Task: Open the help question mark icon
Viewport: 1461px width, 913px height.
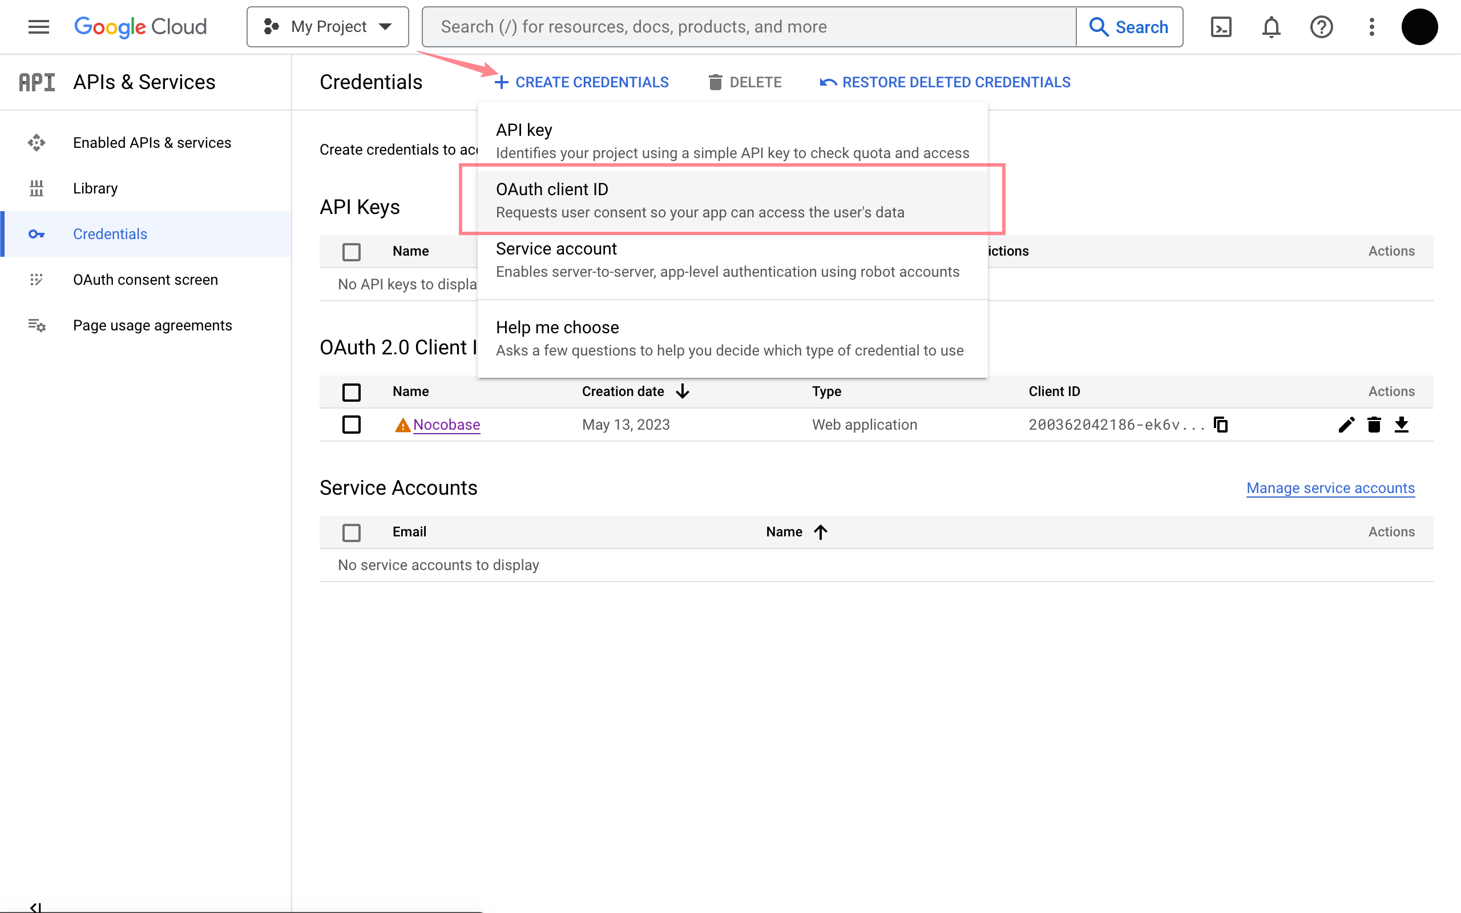Action: coord(1321,27)
